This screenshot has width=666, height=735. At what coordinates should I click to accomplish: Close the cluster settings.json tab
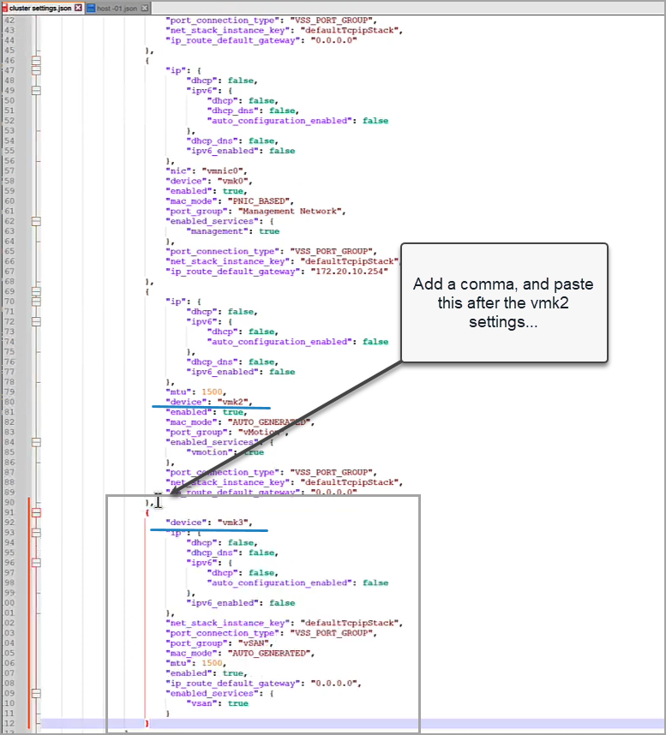pos(78,8)
